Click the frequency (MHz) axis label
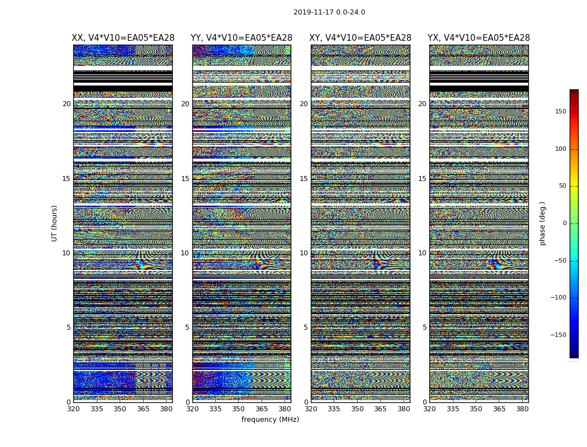Screen dimensions: 587x447 point(270,420)
